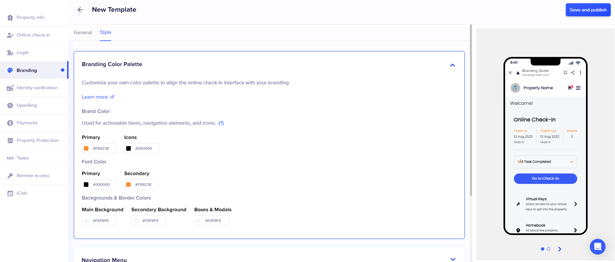Image resolution: width=615 pixels, height=262 pixels.
Task: Select the Style tab
Action: click(x=105, y=32)
